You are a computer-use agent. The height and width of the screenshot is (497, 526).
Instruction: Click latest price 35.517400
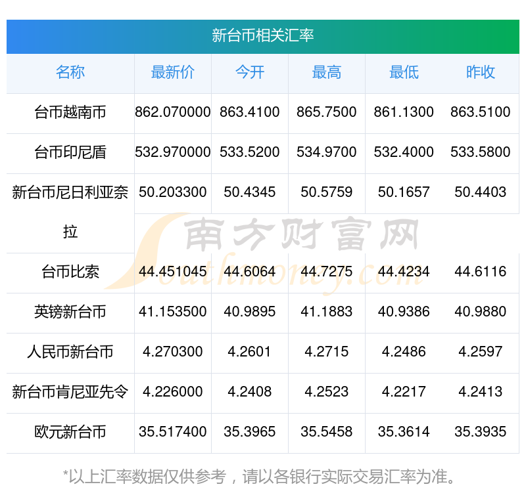173,432
